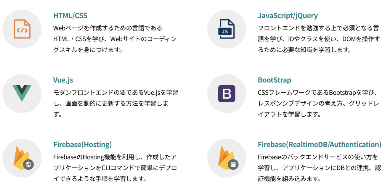Click the JavaScript/jQuery description text
Screen dimensions: 385x195
[319, 39]
